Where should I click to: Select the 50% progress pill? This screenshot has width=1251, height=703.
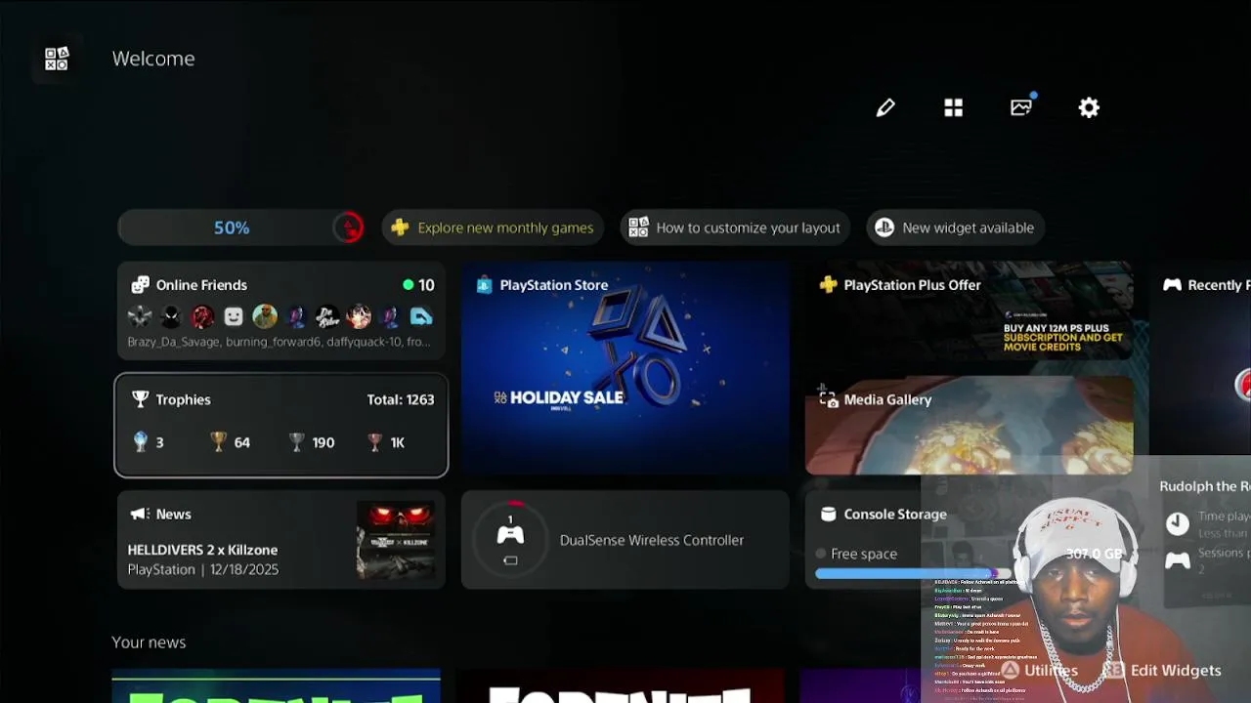[x=241, y=227]
